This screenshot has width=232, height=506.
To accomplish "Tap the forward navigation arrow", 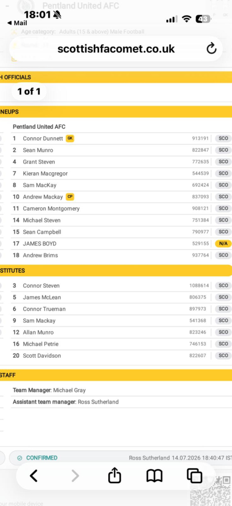I will click(x=75, y=476).
